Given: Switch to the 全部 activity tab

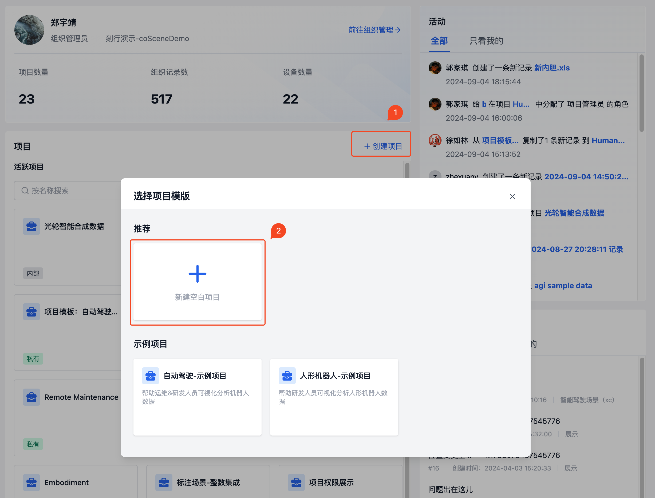Looking at the screenshot, I should click(439, 41).
